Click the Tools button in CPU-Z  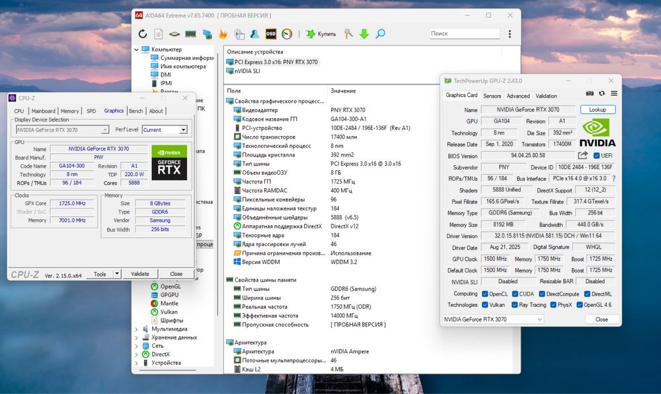coord(100,274)
